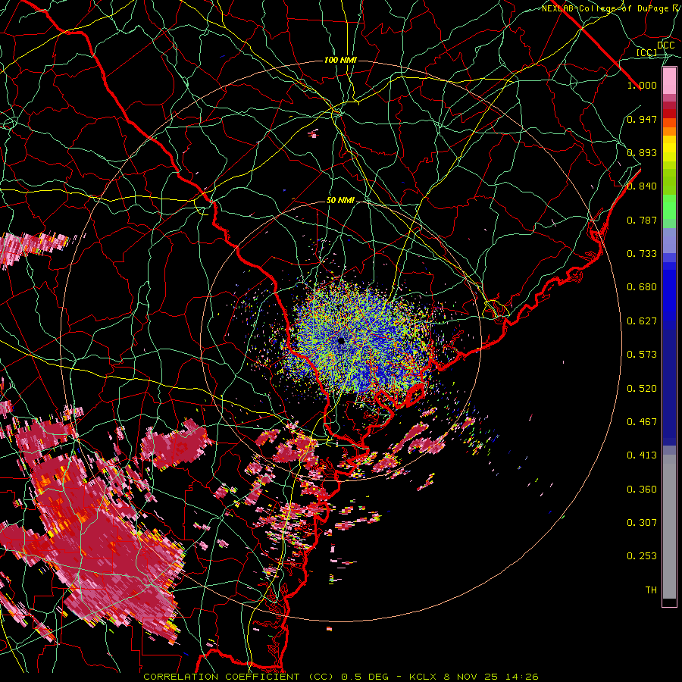Pick the light pink band atop the color bar
This screenshot has height=682, width=682.
point(669,81)
